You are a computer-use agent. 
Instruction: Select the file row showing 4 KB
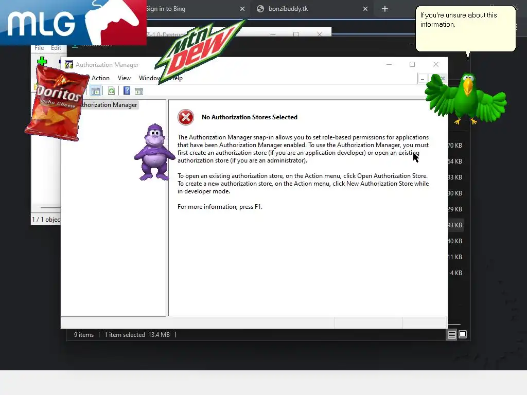tap(456, 273)
